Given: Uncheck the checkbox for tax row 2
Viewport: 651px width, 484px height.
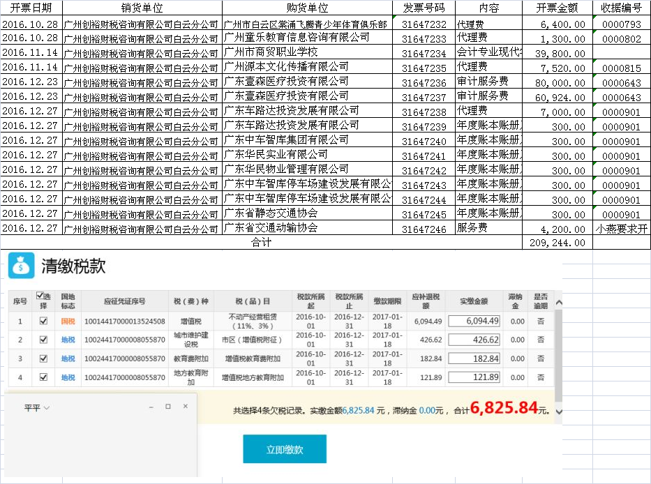Looking at the screenshot, I should pos(44,340).
